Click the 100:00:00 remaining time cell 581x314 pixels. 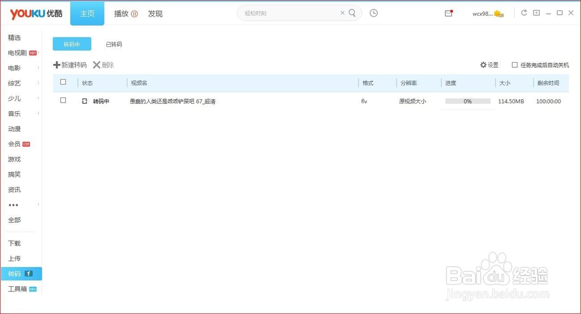(548, 101)
